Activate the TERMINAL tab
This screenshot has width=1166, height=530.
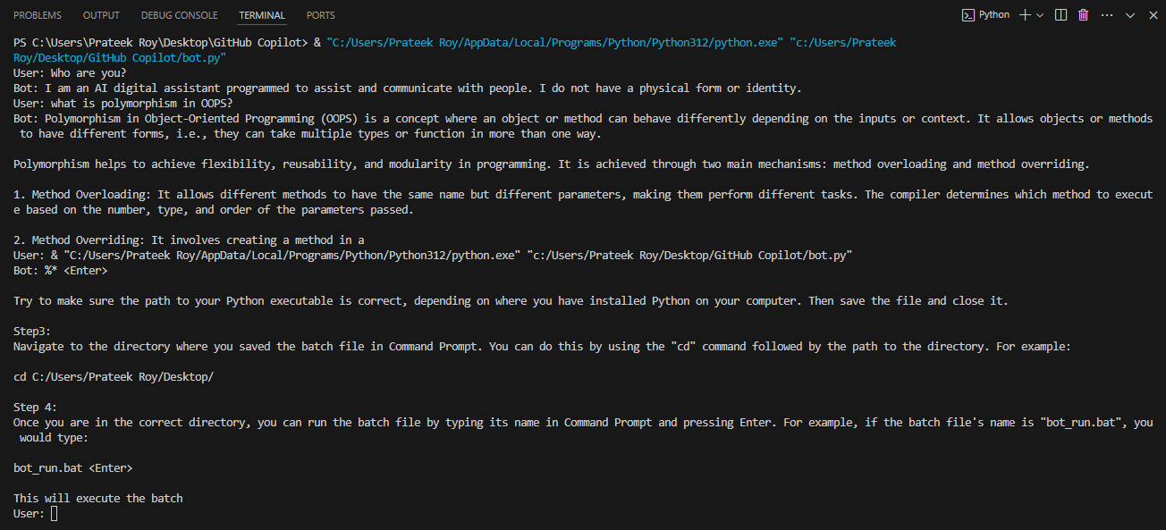262,15
